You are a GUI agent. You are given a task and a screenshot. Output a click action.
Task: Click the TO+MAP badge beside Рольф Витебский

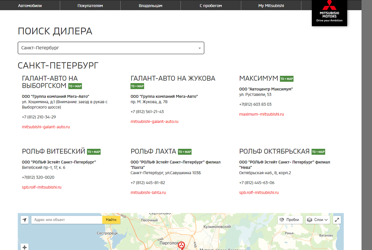tap(94, 152)
